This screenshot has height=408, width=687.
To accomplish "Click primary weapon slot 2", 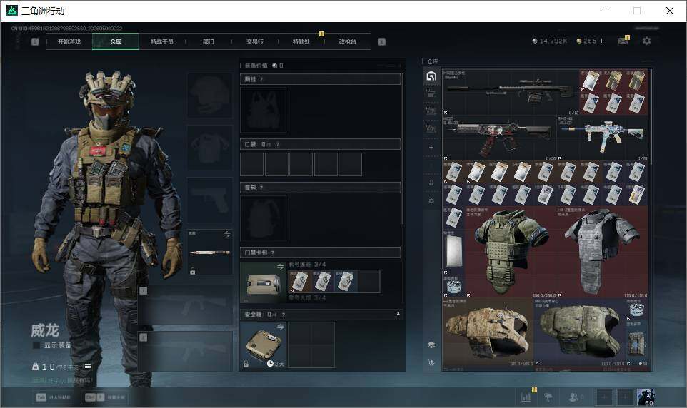I will pos(186,351).
